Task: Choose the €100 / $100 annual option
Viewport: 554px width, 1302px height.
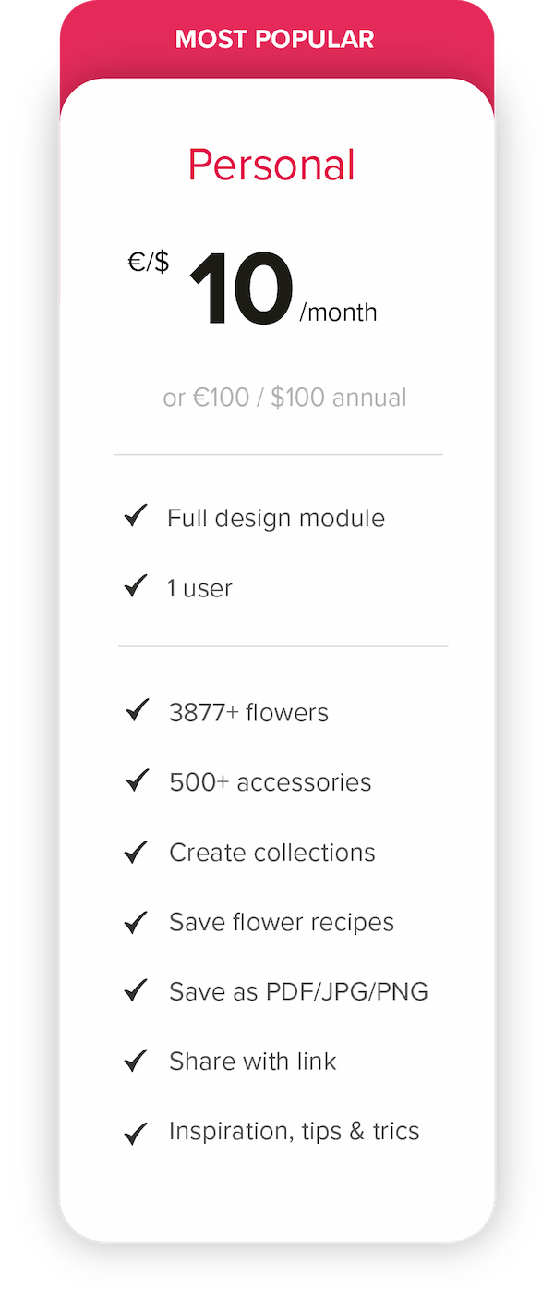Action: pos(284,398)
